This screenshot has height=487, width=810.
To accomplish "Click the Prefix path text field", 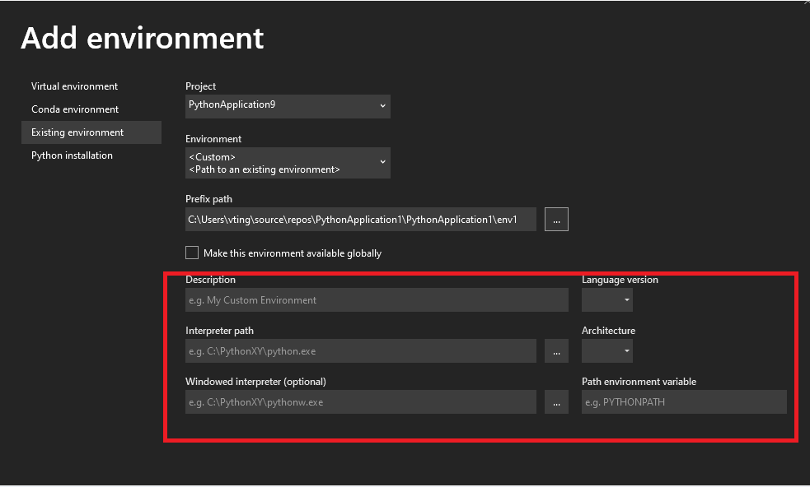I will [360, 219].
